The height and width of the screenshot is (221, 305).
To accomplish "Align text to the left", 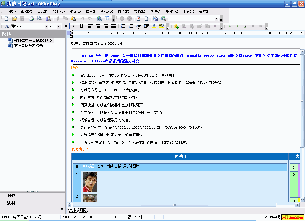I will click(91, 26).
